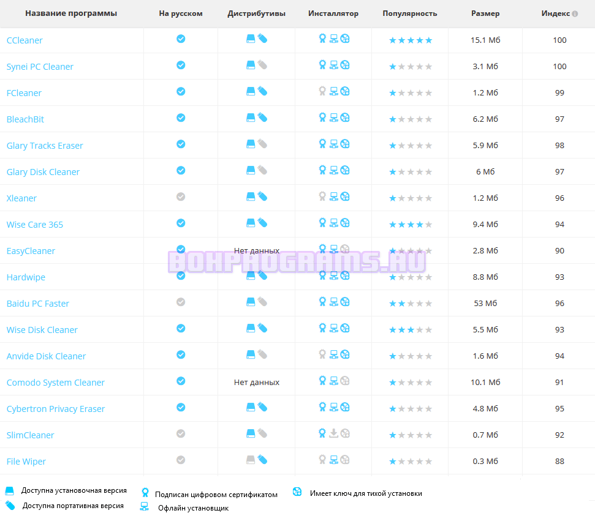Click CCleaner's 15.1 Мб size value
Image resolution: width=595 pixels, height=524 pixels.
tap(485, 40)
